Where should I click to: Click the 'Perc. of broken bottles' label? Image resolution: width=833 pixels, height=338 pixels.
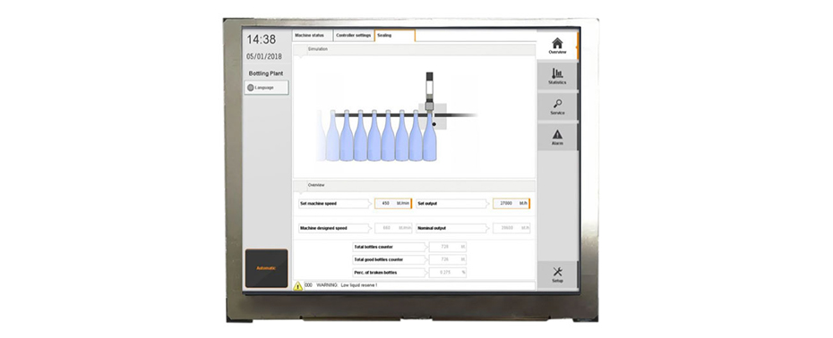(x=375, y=272)
